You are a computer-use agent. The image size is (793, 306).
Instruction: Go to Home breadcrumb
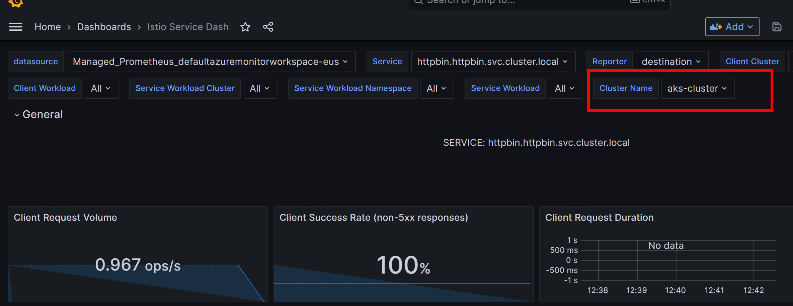click(x=48, y=27)
